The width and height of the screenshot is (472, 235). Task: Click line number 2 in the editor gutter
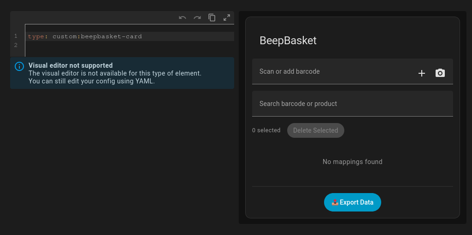(x=16, y=45)
